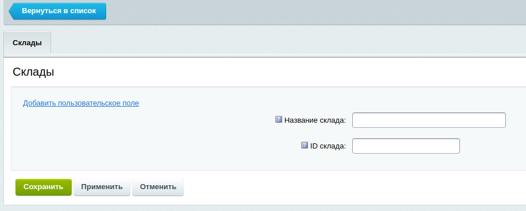Save the warehouse with Сохранить button
The image size is (526, 211).
(44, 187)
